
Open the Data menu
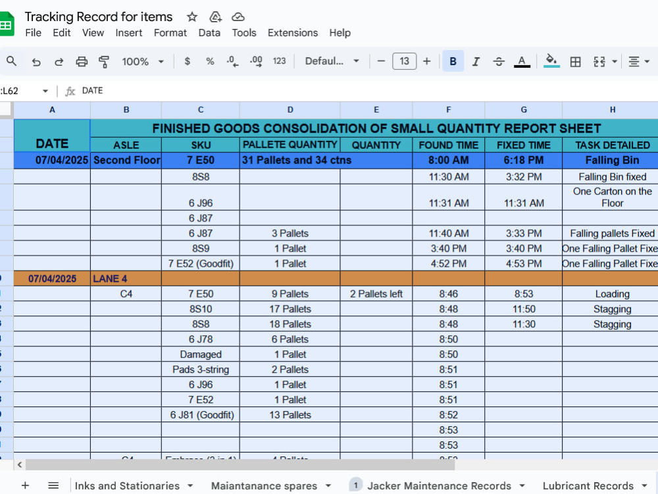point(209,33)
